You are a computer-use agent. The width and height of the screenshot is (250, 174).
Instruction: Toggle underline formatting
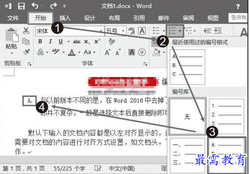pos(61,42)
